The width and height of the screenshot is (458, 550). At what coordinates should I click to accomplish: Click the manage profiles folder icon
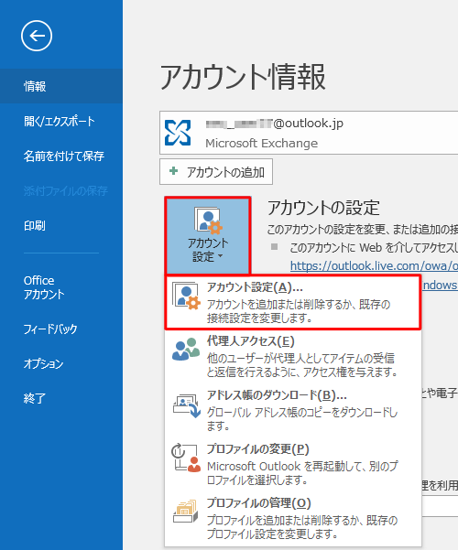click(185, 512)
